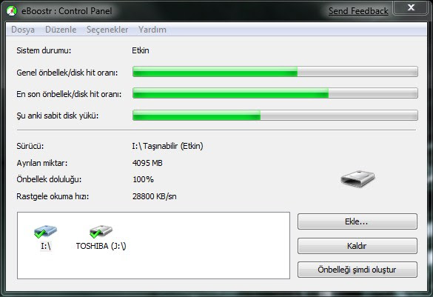The height and width of the screenshot is (297, 433).
Task: Open the Yardım menu
Action: (152, 30)
